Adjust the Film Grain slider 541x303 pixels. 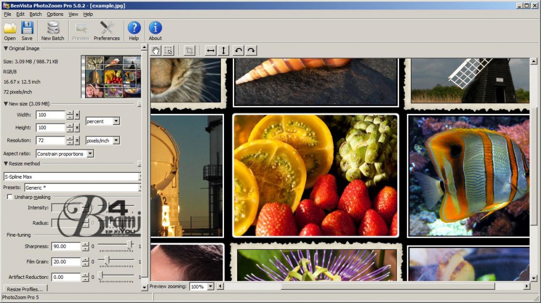point(107,261)
